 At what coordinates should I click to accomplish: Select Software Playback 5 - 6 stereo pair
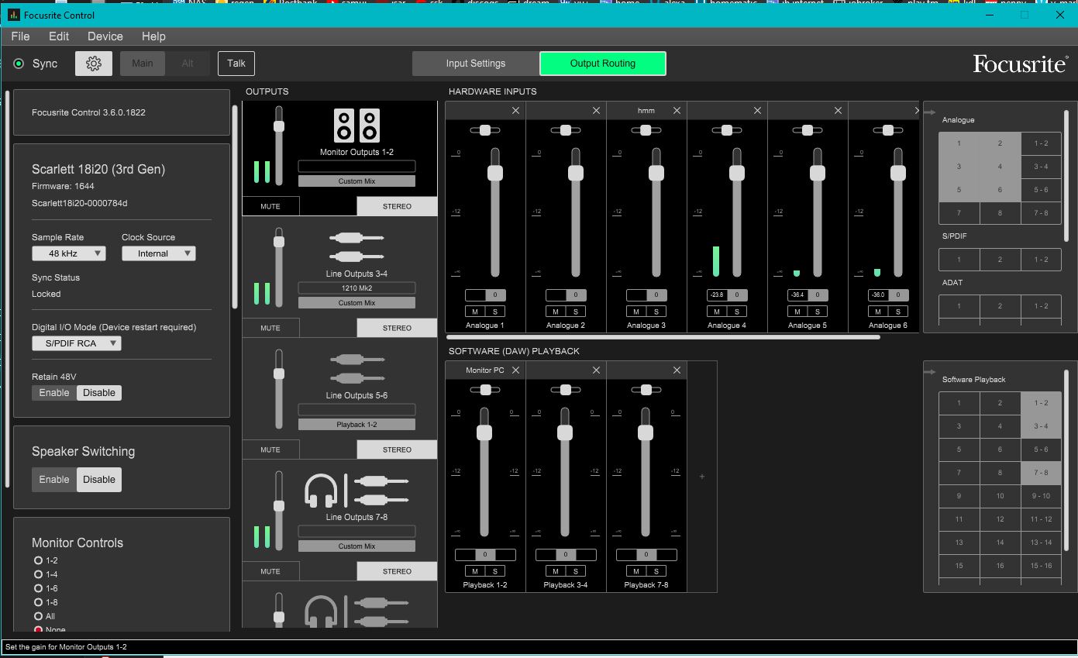pos(1041,450)
